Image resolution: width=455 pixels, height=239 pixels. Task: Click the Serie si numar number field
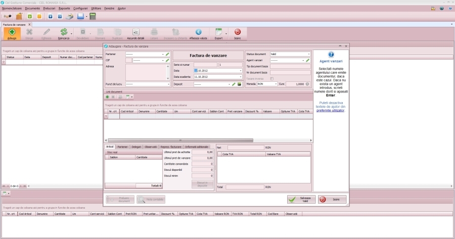tap(231, 65)
